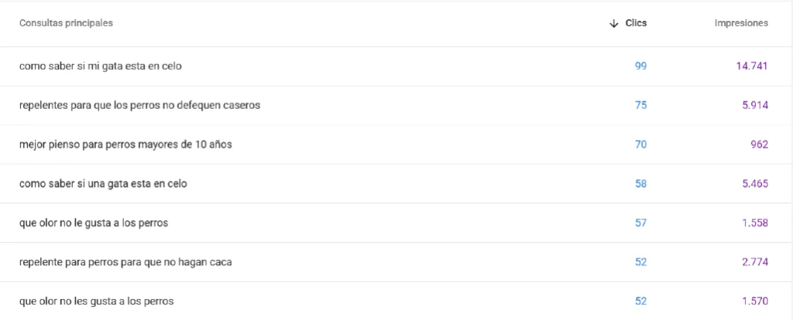
Task: Click the 75 clicks value
Action: (x=640, y=105)
